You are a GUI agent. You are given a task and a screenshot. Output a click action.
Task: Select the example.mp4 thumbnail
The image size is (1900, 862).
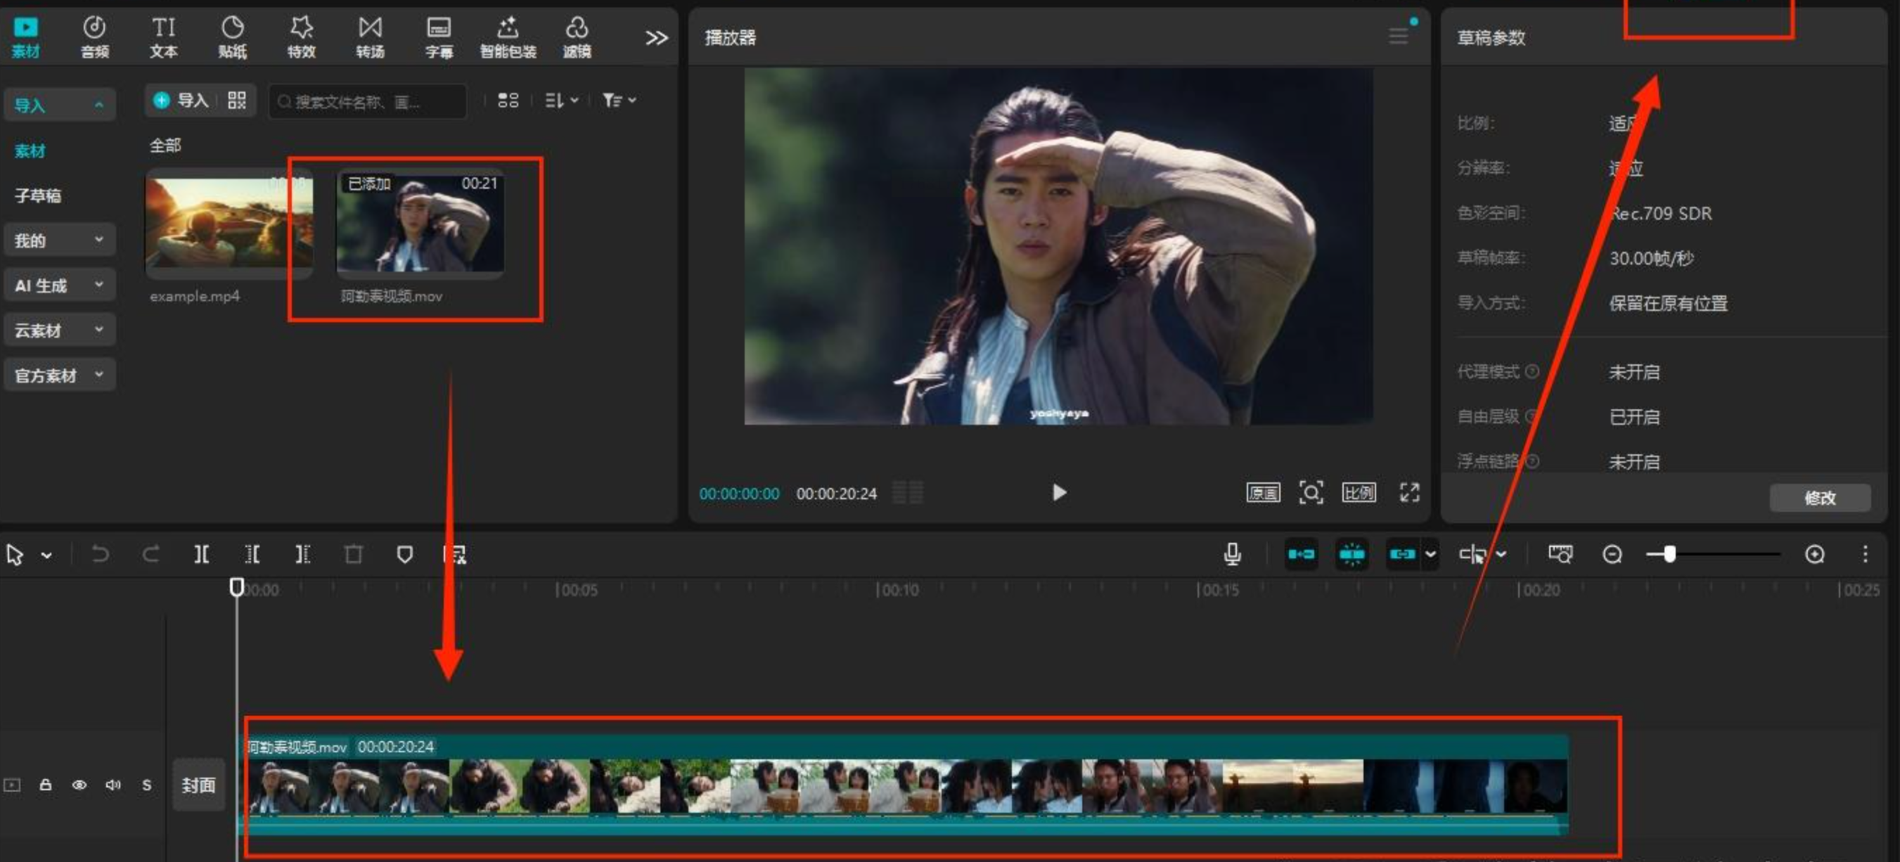pyautogui.click(x=229, y=222)
